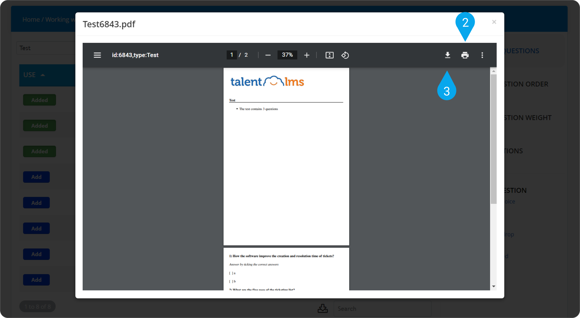The width and height of the screenshot is (580, 318).
Task: Click the background Search field
Action: [382, 308]
